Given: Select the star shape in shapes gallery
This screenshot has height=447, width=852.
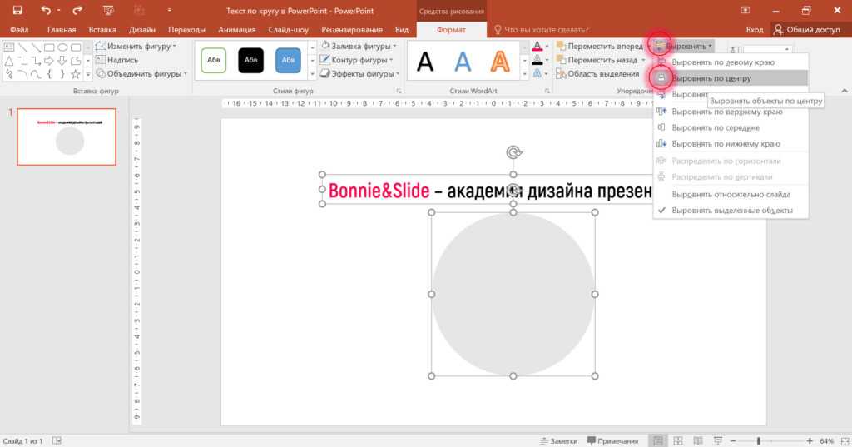Looking at the screenshot, I should tap(77, 75).
